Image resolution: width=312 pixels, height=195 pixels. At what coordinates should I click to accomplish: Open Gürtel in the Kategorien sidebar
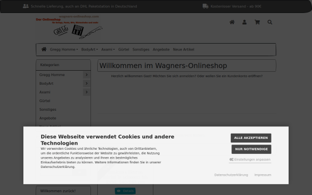pos(45,101)
